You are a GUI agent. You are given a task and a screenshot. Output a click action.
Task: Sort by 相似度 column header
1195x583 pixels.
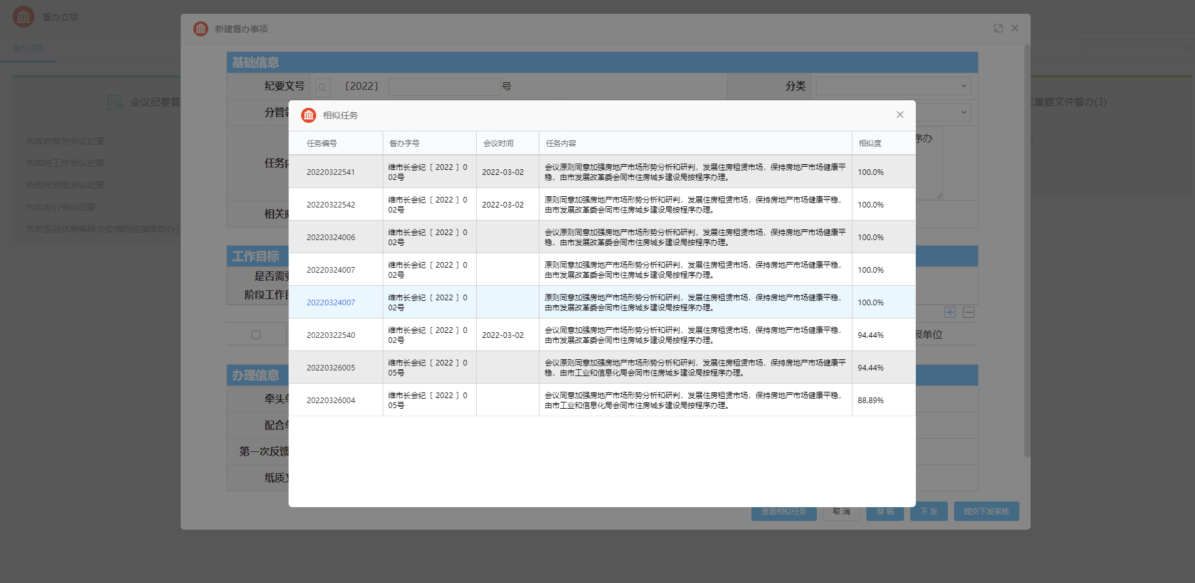pyautogui.click(x=870, y=144)
